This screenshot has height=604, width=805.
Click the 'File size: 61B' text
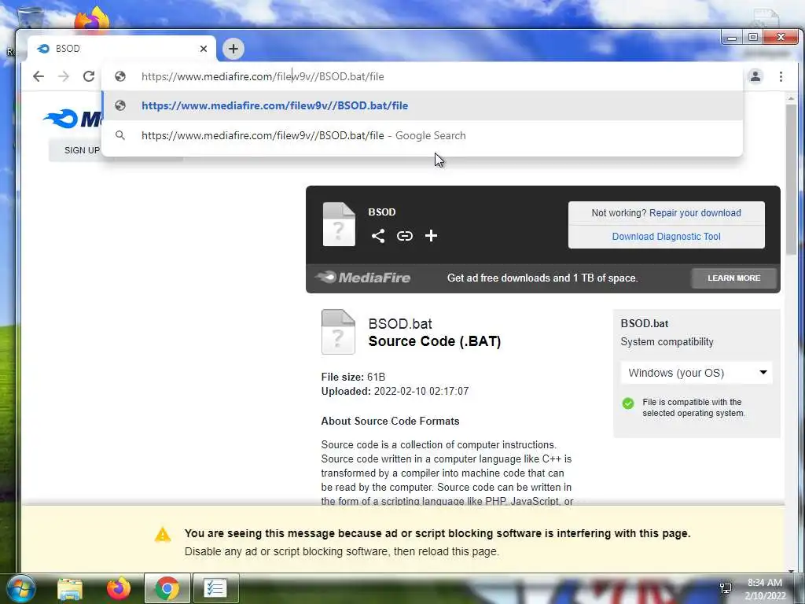pyautogui.click(x=353, y=377)
